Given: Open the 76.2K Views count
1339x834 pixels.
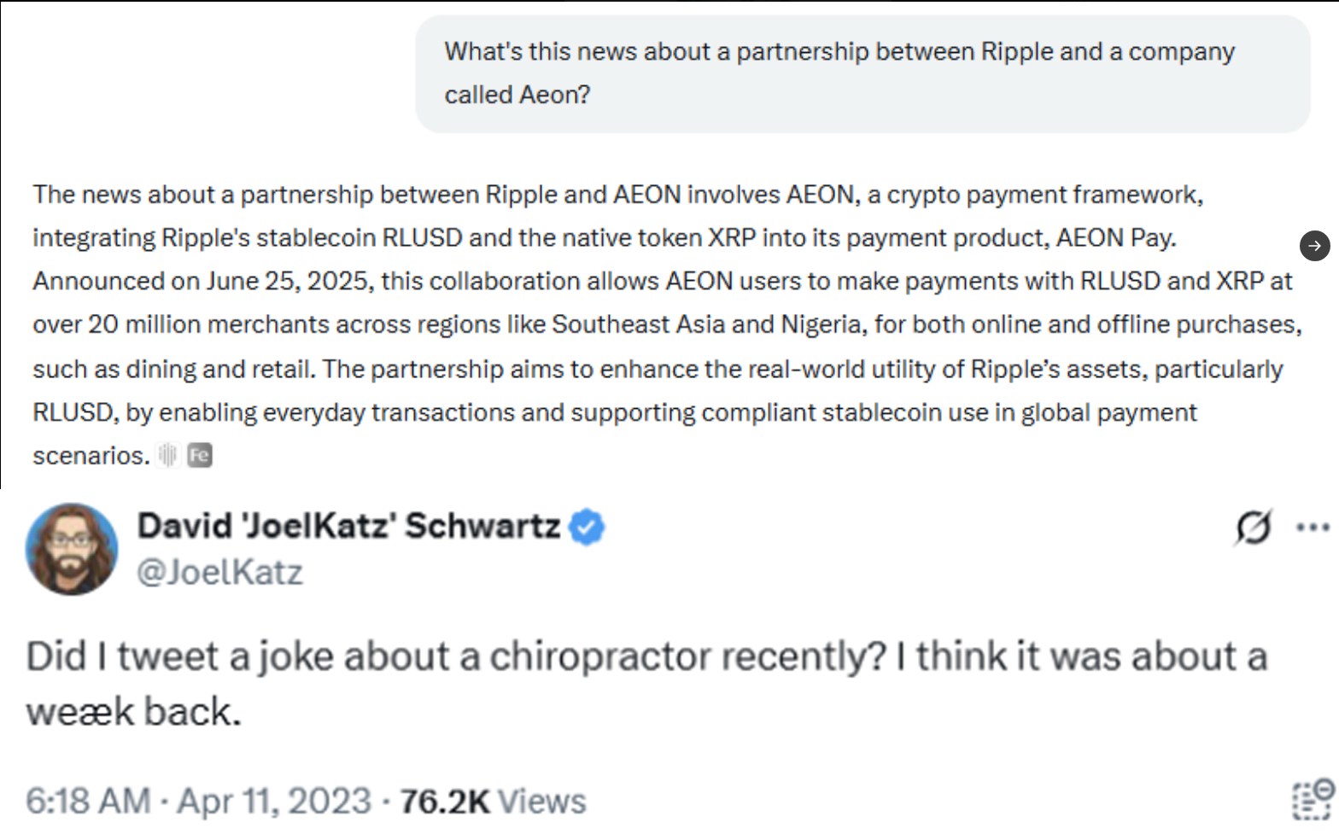Looking at the screenshot, I should point(493,801).
